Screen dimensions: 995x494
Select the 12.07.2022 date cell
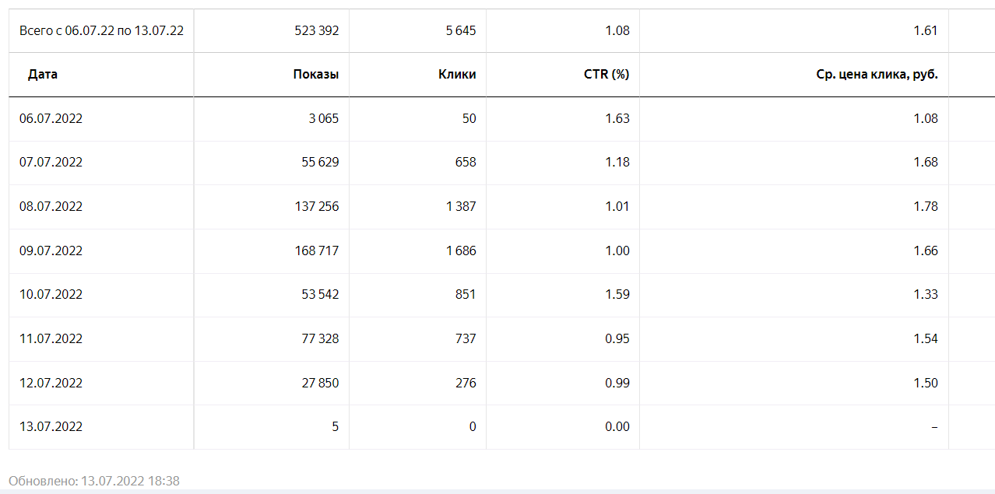51,384
